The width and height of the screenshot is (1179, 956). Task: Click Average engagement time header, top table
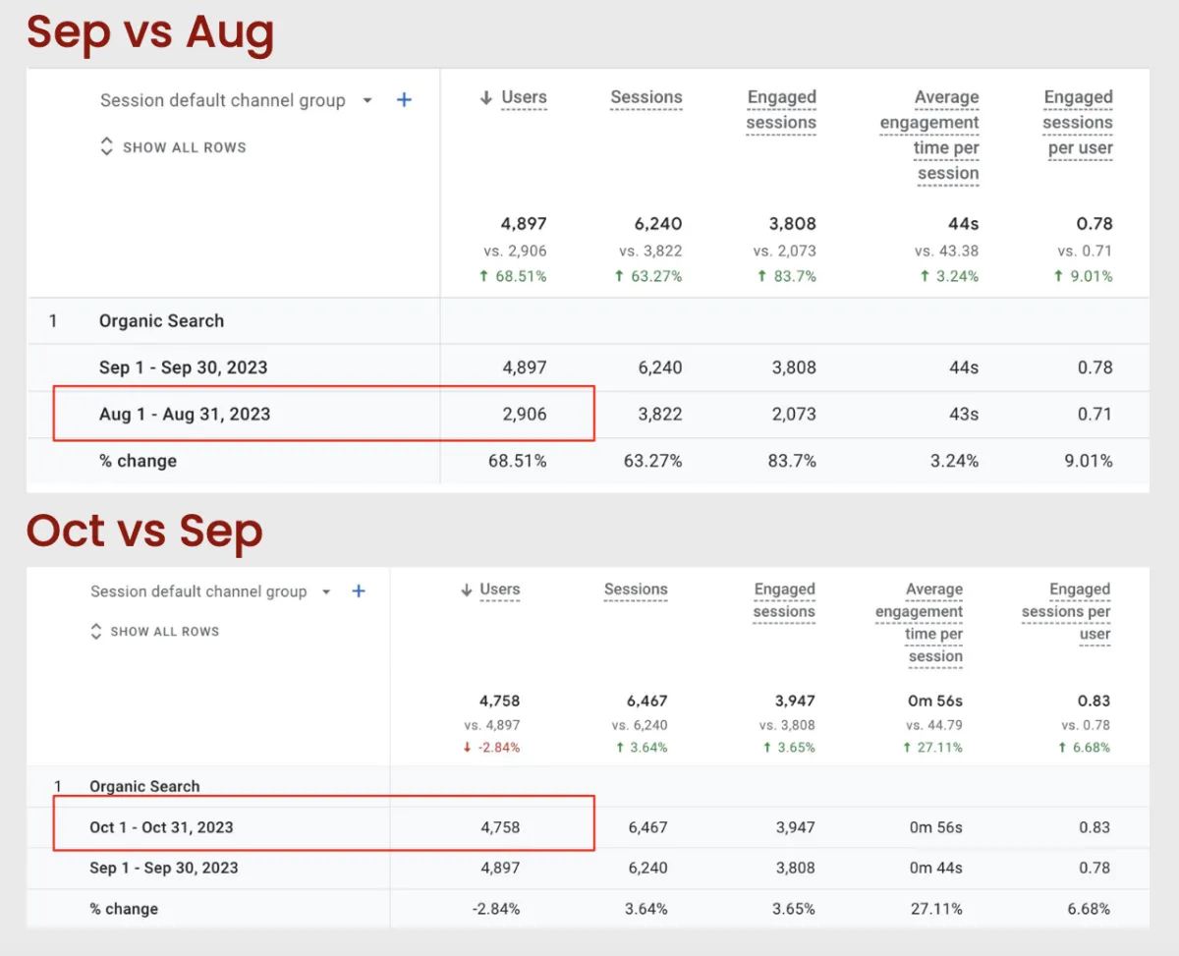[929, 135]
